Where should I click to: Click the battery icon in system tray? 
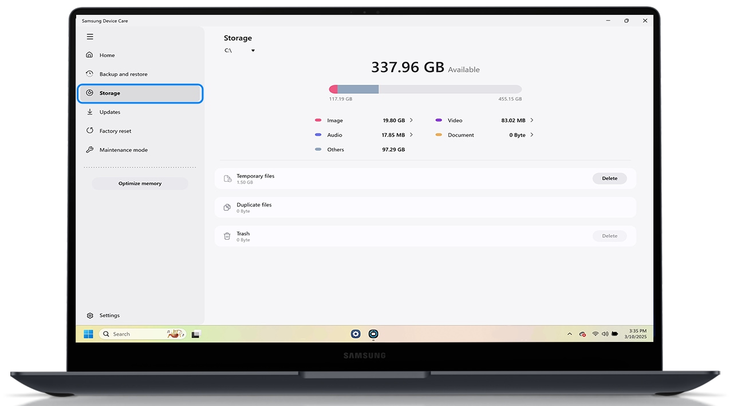(614, 334)
